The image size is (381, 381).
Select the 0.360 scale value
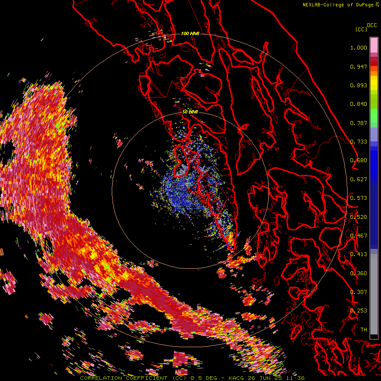tap(359, 273)
